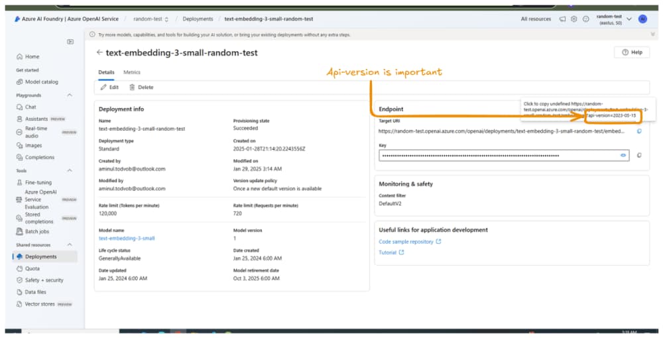Select the DefaultV2 content filter value
Viewport: 663px width, 338px height.
coord(390,203)
